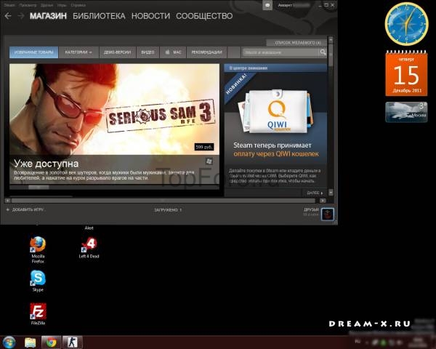436x349 pixels.
Task: Click the Уже доступна heading
Action: pyautogui.click(x=47, y=164)
